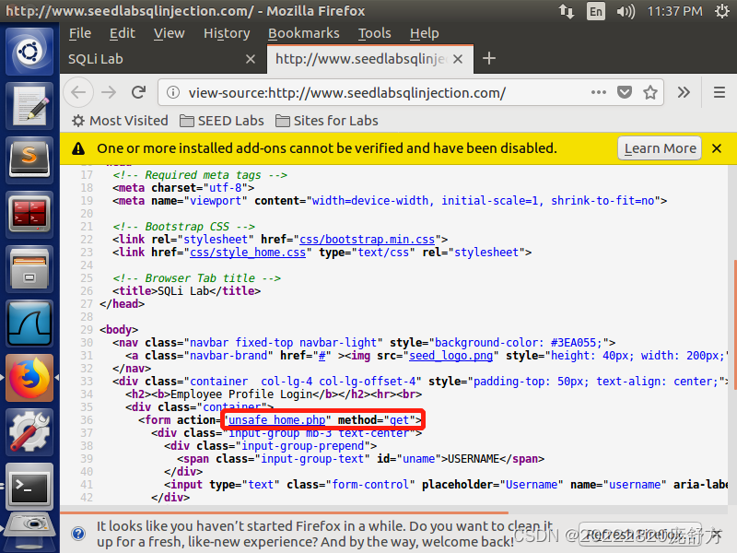The height and width of the screenshot is (553, 737).
Task: Open the system power menu gear
Action: click(722, 11)
